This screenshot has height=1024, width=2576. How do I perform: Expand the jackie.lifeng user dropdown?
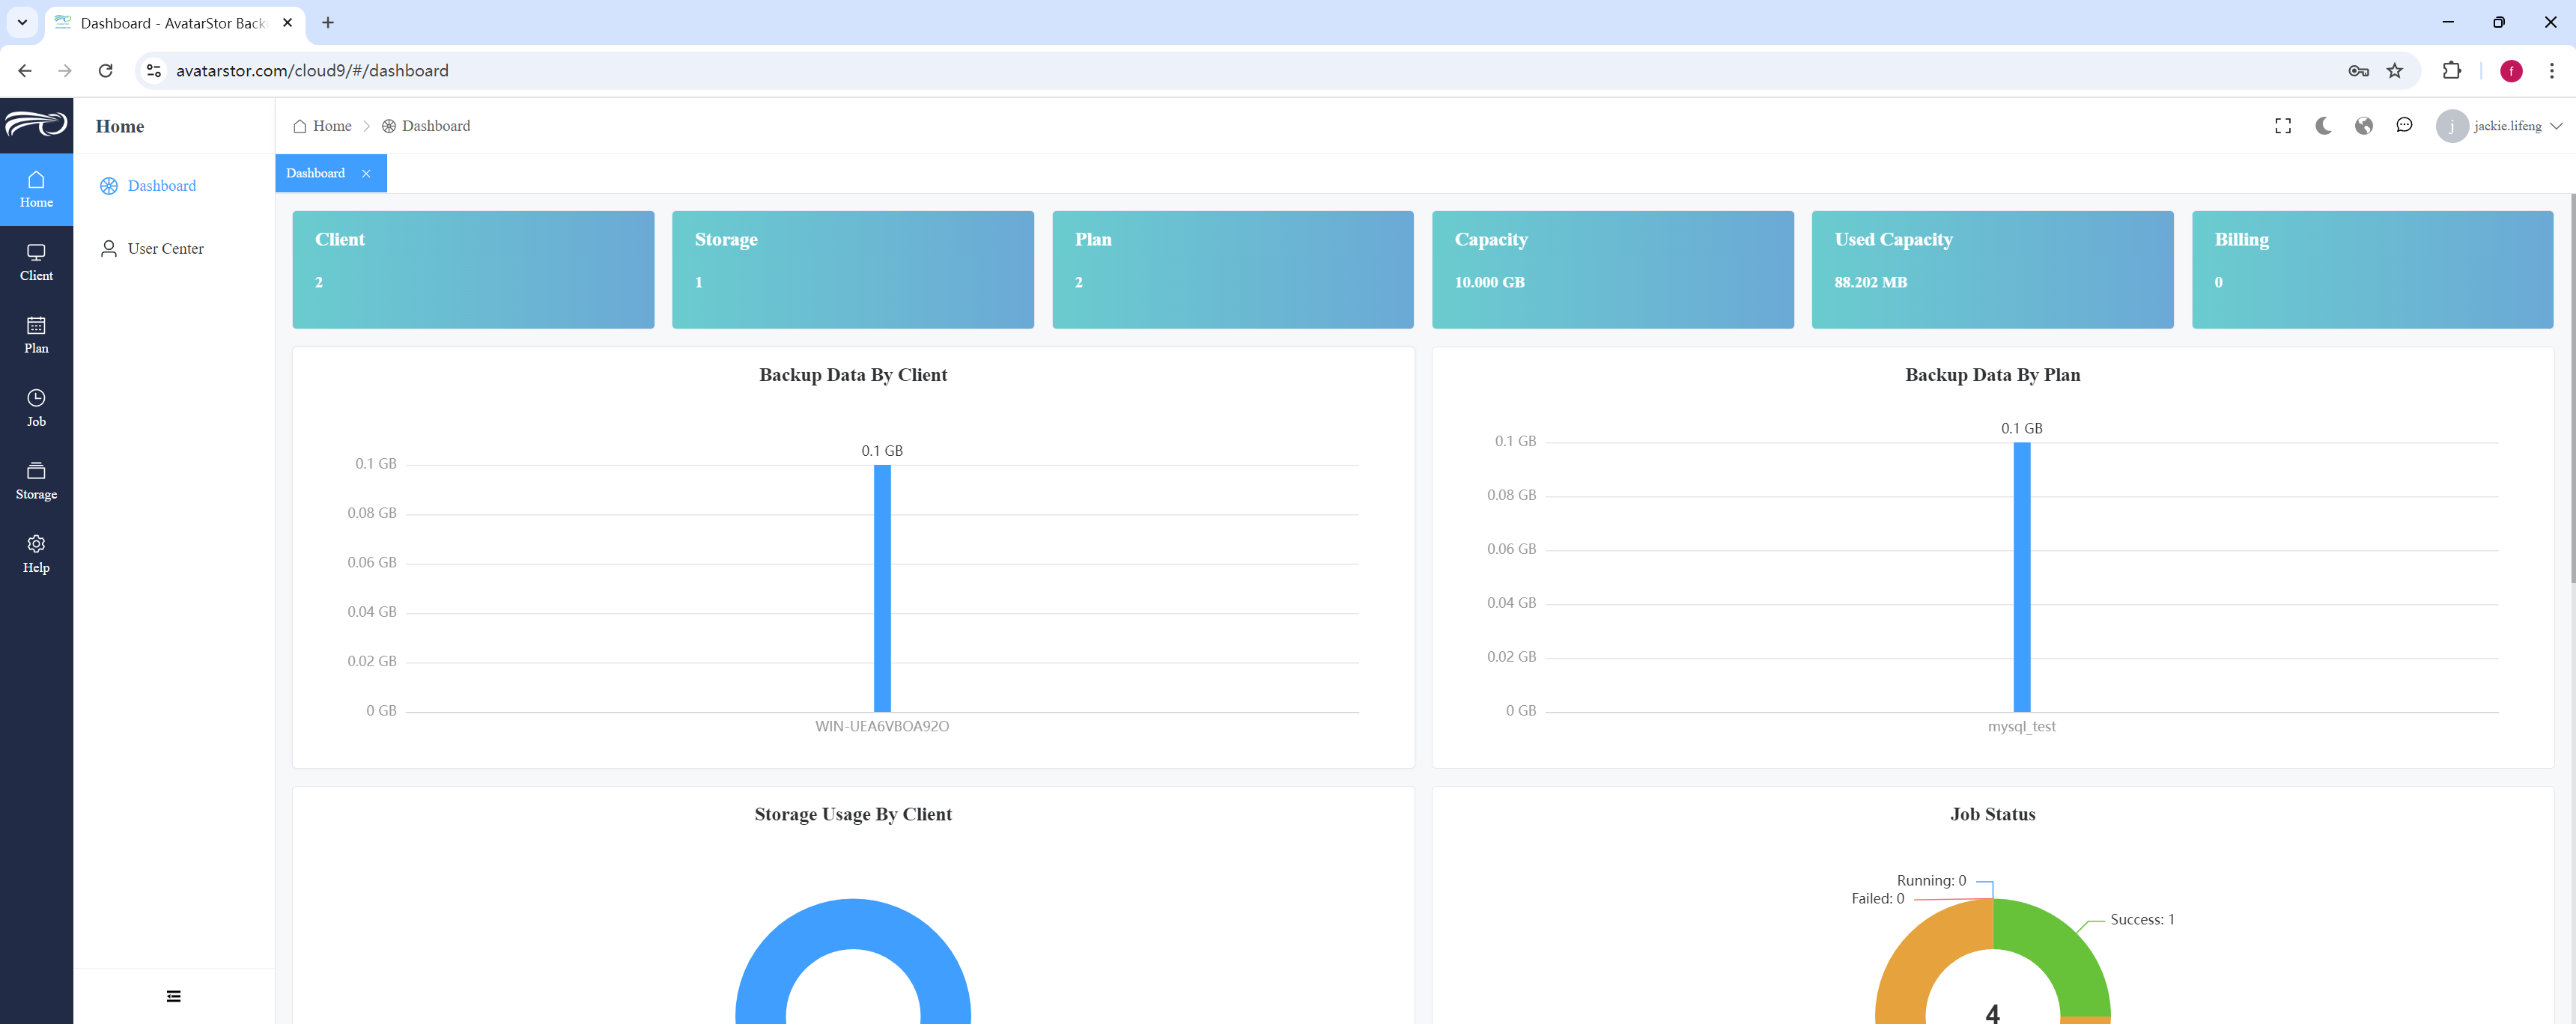click(2518, 126)
